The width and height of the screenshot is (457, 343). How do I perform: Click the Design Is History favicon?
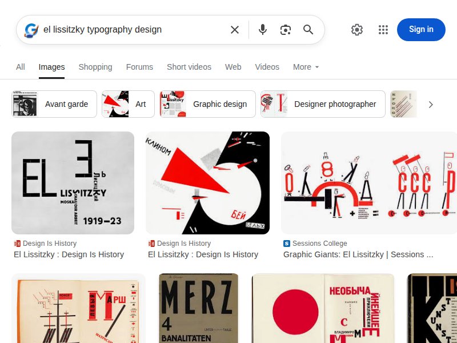click(x=18, y=244)
